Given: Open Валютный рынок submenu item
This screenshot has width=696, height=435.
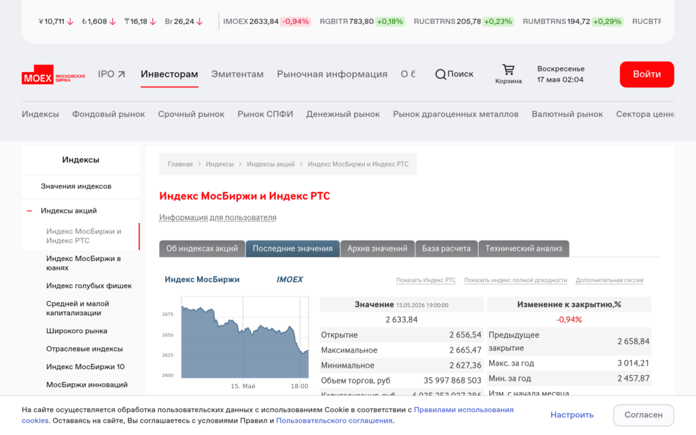Looking at the screenshot, I should (x=568, y=114).
